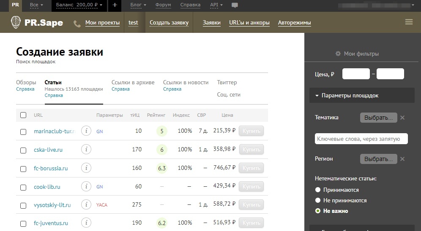Viewport: 421px width, 231px height.
Task: Show info icon for vysotskiy-lit.ru
Action: pyautogui.click(x=86, y=204)
